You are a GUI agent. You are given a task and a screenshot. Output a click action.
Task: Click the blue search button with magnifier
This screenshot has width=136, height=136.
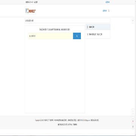pyautogui.click(x=77, y=36)
